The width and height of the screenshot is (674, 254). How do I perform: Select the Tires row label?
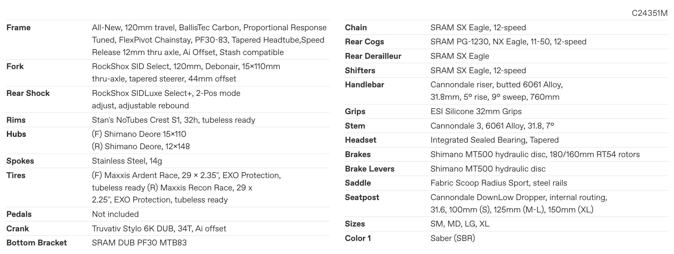click(x=16, y=175)
